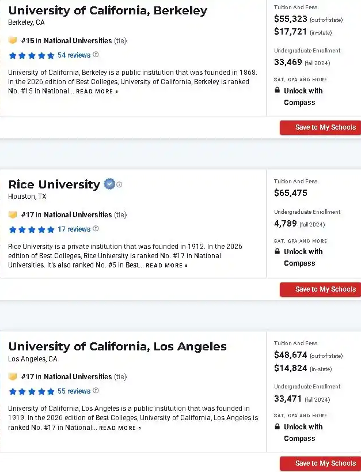The image size is (361, 472).
Task: Expand Rice University description with READ MORE
Action: point(166,266)
